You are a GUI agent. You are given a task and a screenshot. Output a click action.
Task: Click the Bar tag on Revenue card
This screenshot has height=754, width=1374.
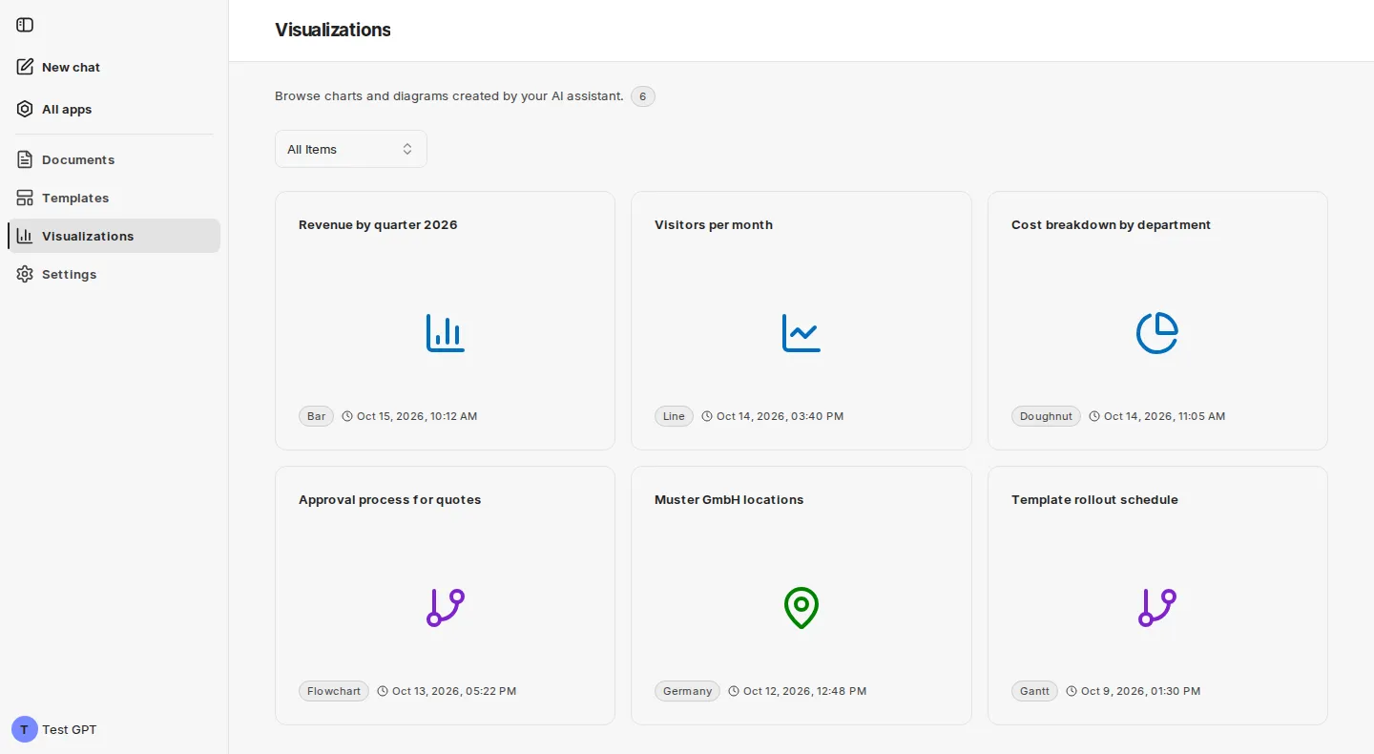pos(317,416)
